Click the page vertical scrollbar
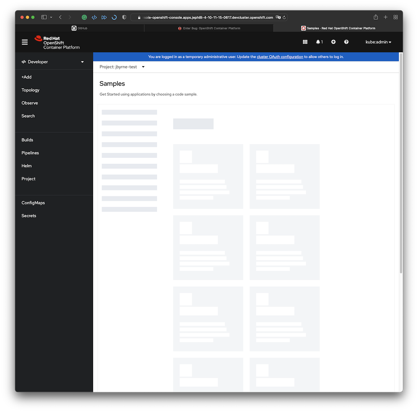 coord(401,163)
